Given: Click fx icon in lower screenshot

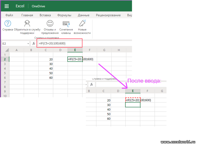Looking at the screenshot, I should (x=92, y=84).
